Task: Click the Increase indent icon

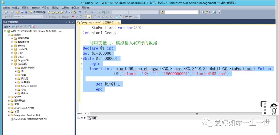Action: (x=130, y=17)
